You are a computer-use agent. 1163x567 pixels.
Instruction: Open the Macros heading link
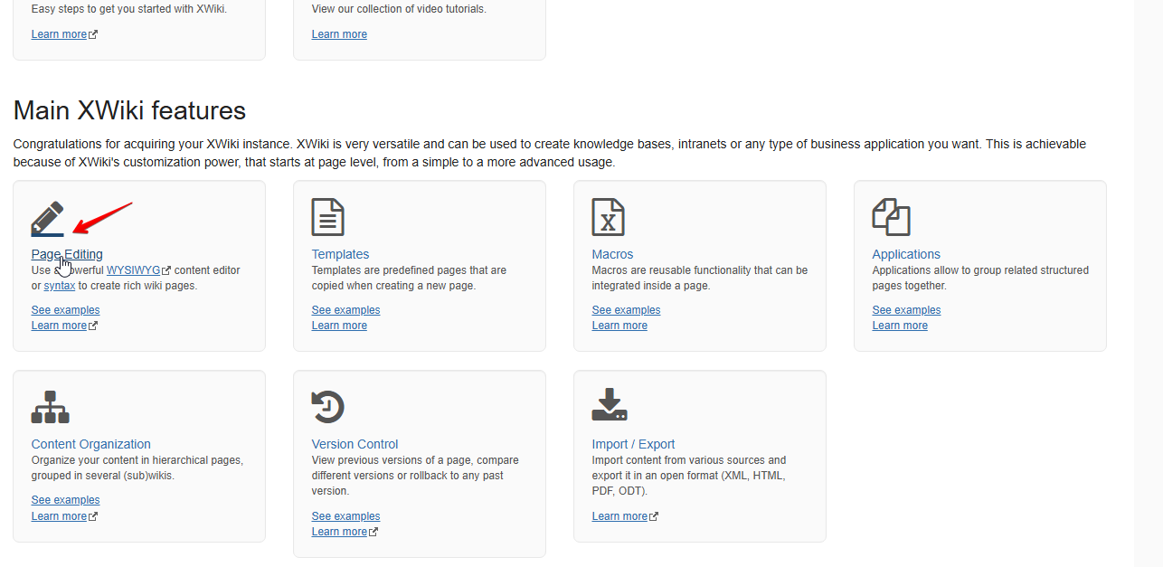(612, 254)
